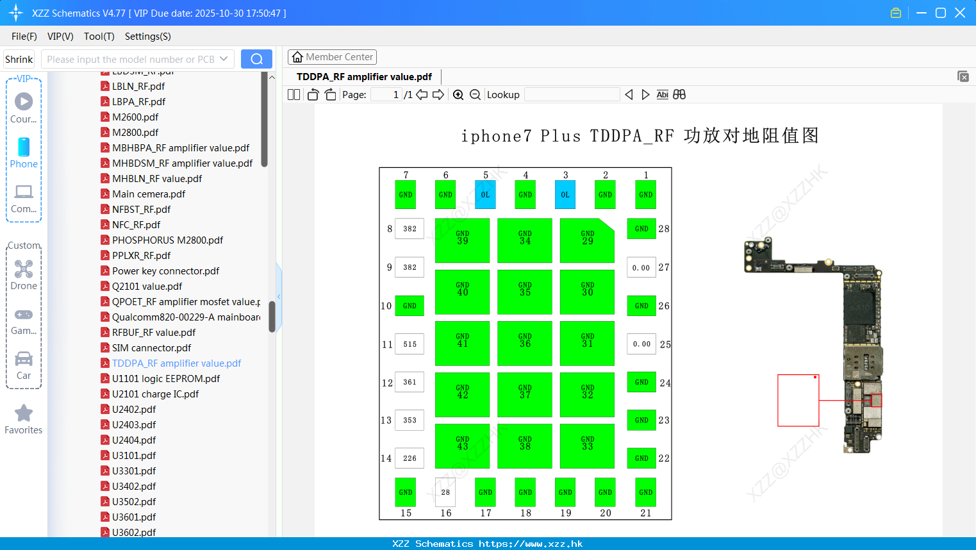The image size is (976, 550).
Task: Select the TDDPA_RF amplifier value.pdf tab
Action: pos(364,77)
